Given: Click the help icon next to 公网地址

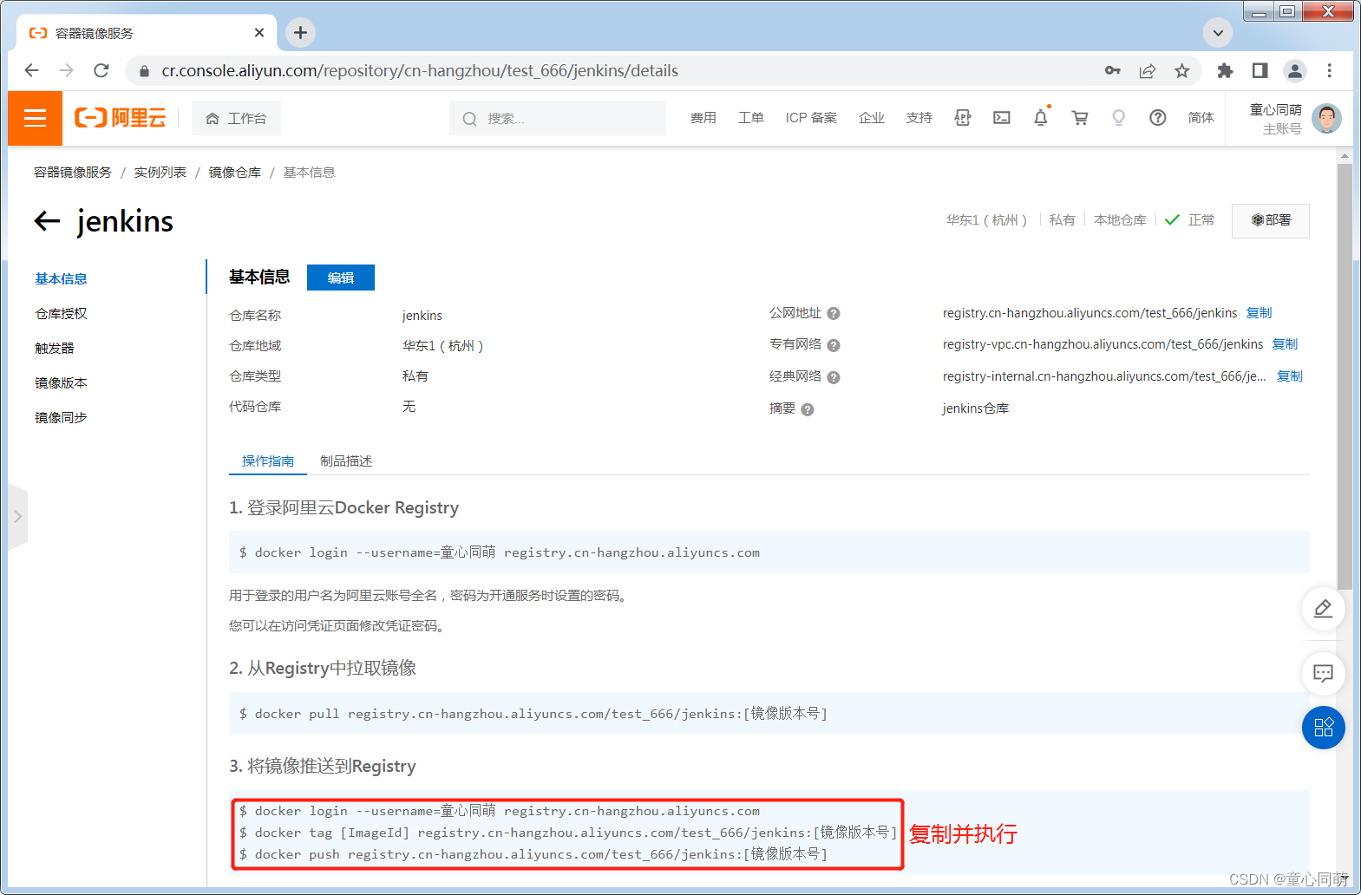Looking at the screenshot, I should 834,314.
